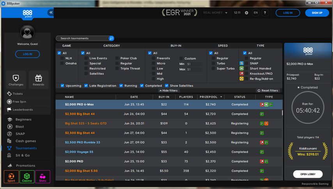This screenshot has width=333, height=189.
Task: Open the Sport betting icon
Action: point(11,177)
